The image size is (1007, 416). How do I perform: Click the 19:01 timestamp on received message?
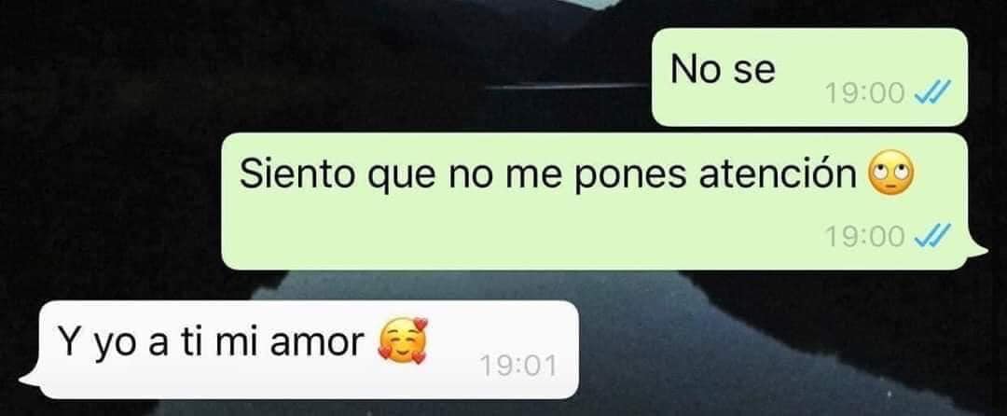(518, 367)
